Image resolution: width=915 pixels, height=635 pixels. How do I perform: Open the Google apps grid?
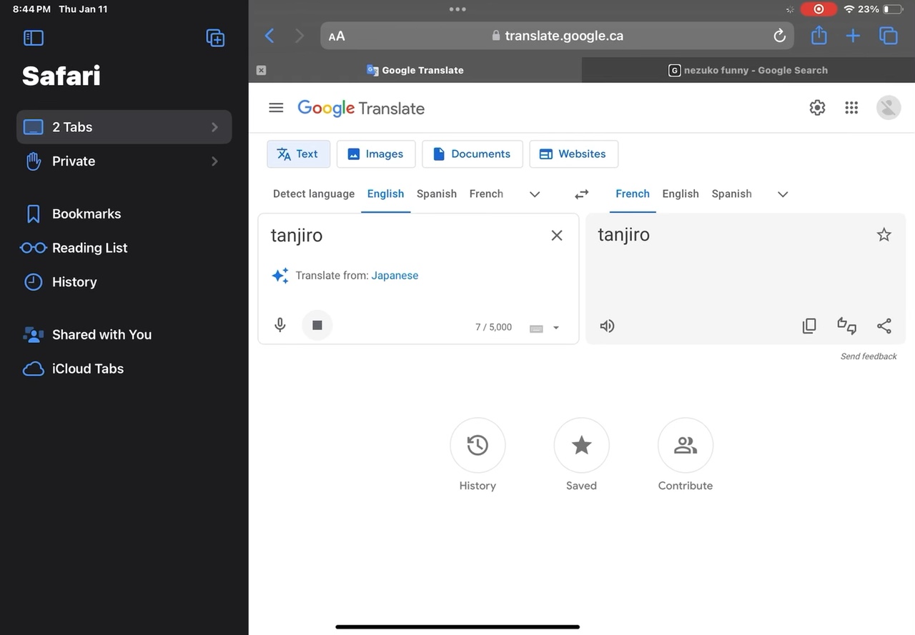click(x=851, y=108)
